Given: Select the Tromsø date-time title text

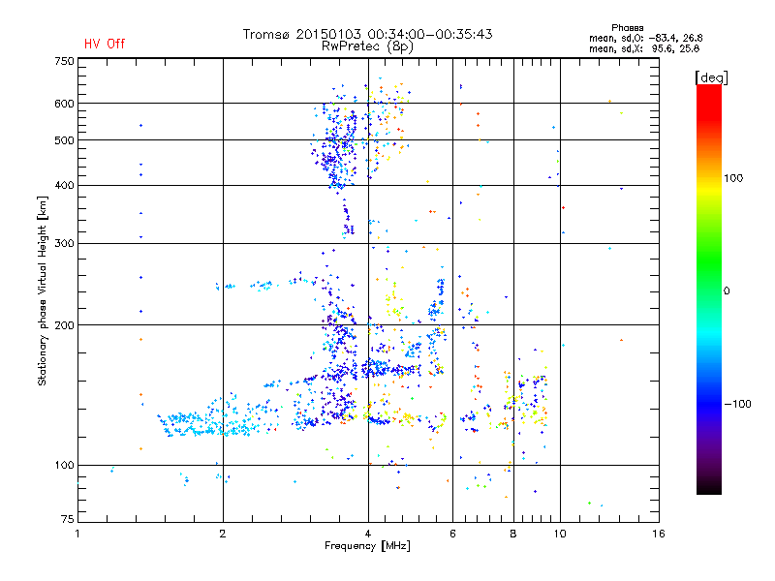Looking at the screenshot, I should pyautogui.click(x=367, y=34).
